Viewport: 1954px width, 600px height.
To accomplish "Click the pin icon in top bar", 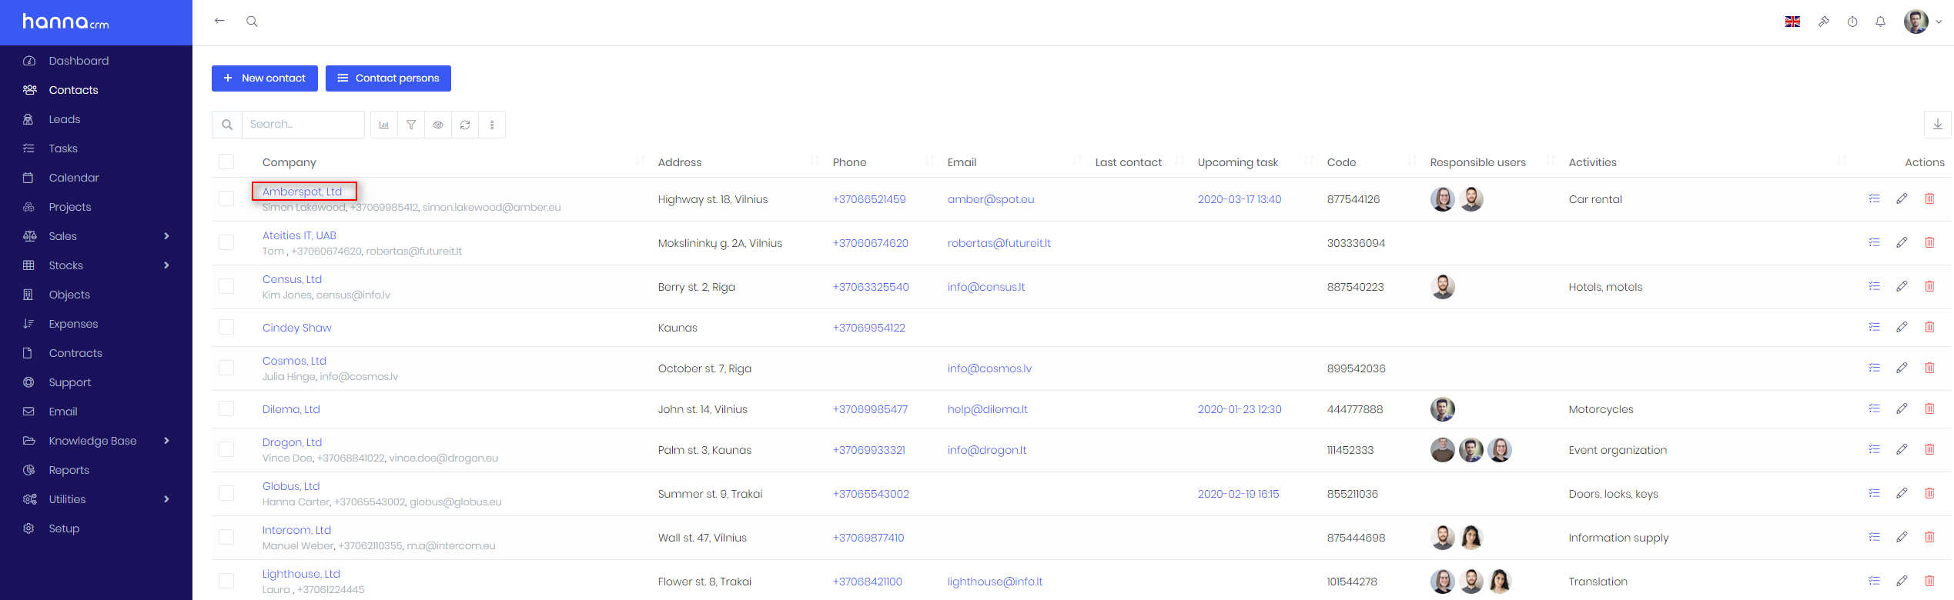I will pos(1823,22).
